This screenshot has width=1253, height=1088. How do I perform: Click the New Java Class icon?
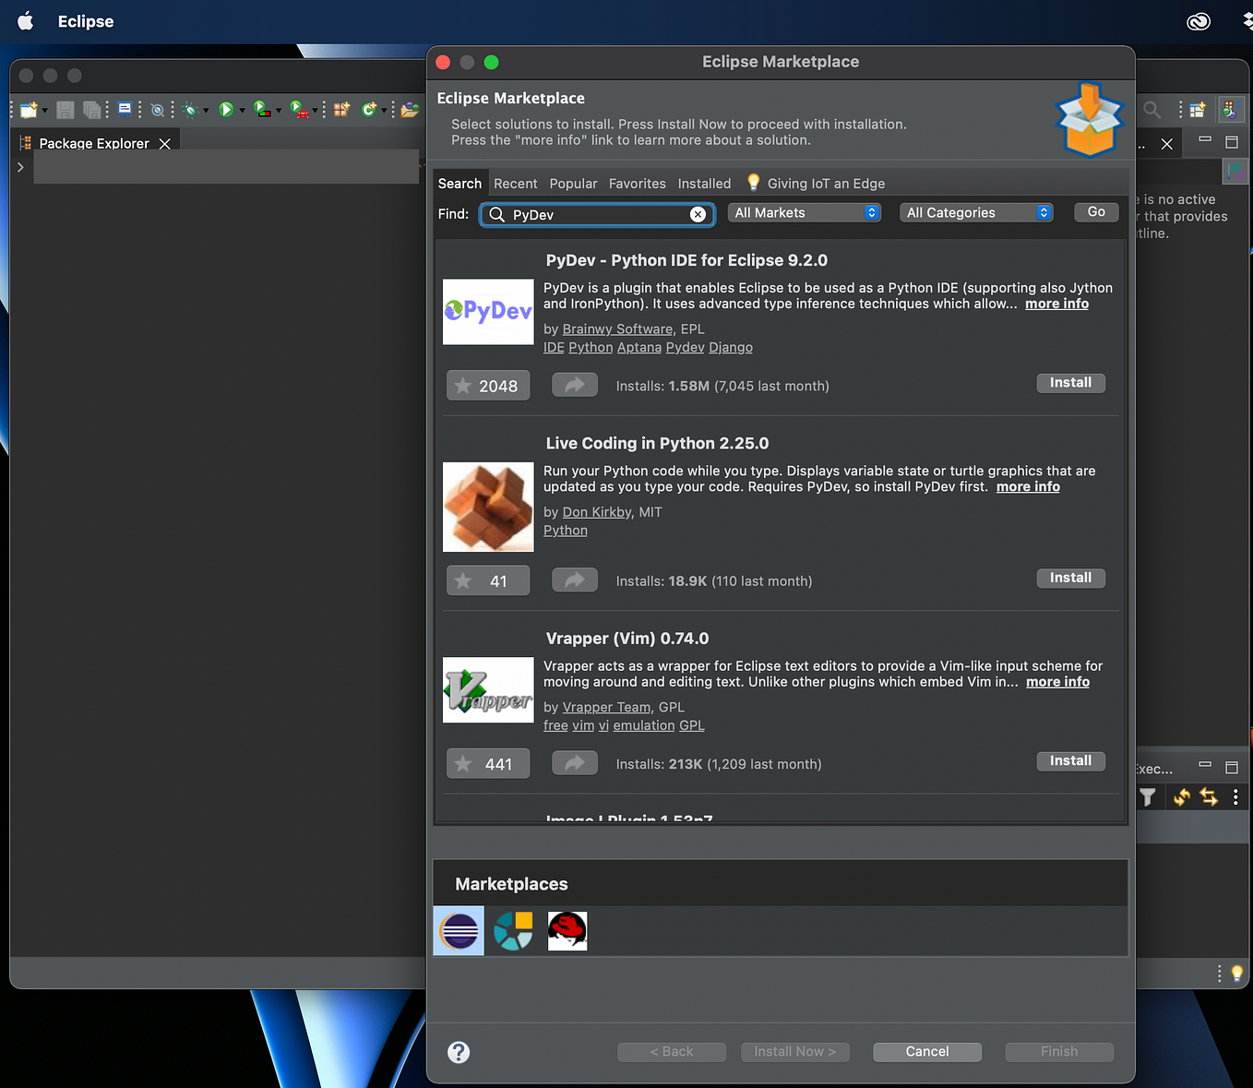click(x=369, y=110)
